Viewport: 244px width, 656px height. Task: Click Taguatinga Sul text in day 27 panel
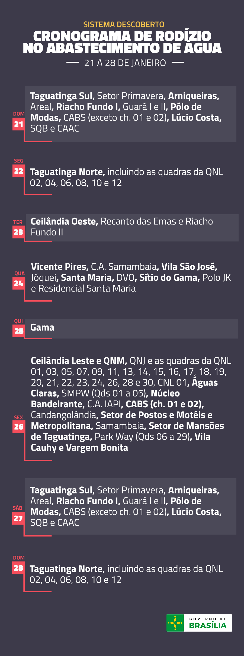(62, 490)
